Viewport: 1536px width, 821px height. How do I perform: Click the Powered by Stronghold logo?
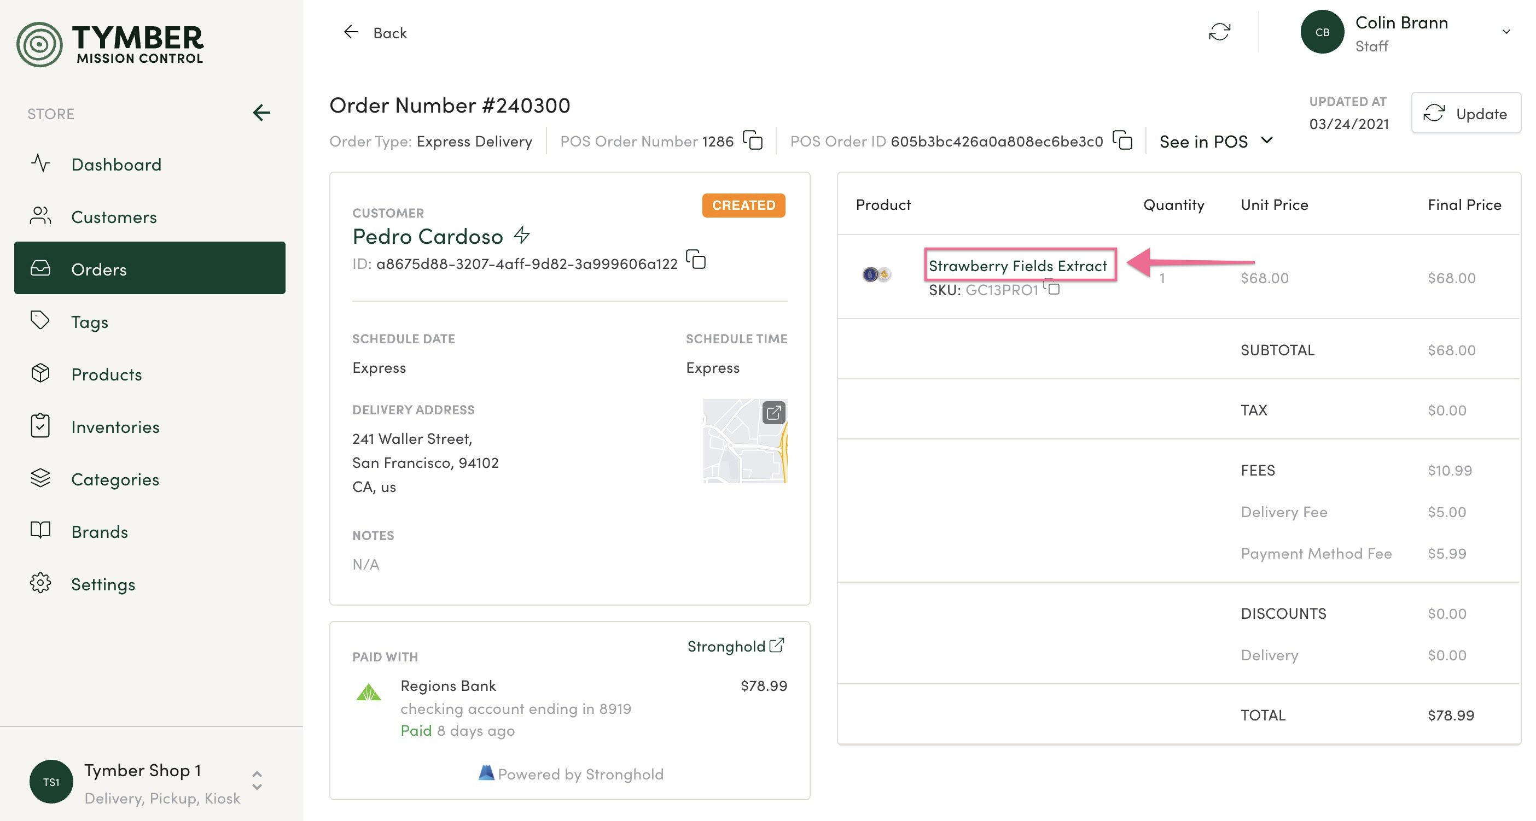pyautogui.click(x=486, y=773)
